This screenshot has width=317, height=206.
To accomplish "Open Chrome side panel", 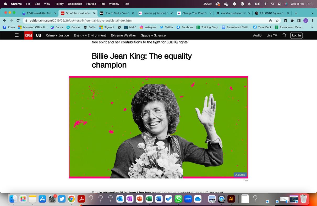I will [299, 20].
